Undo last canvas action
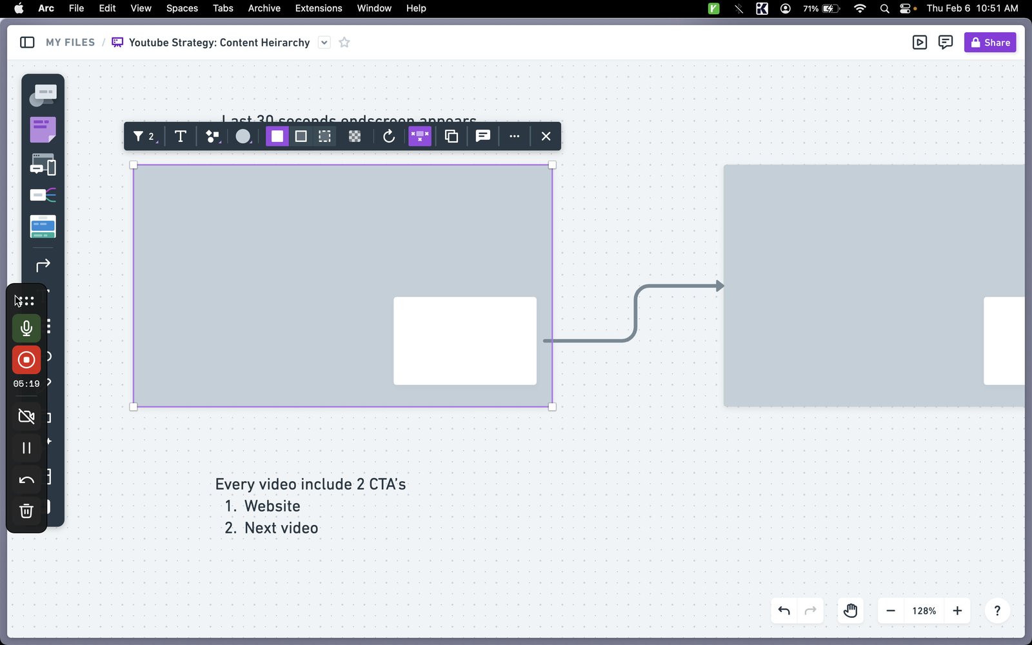1032x645 pixels. point(784,611)
